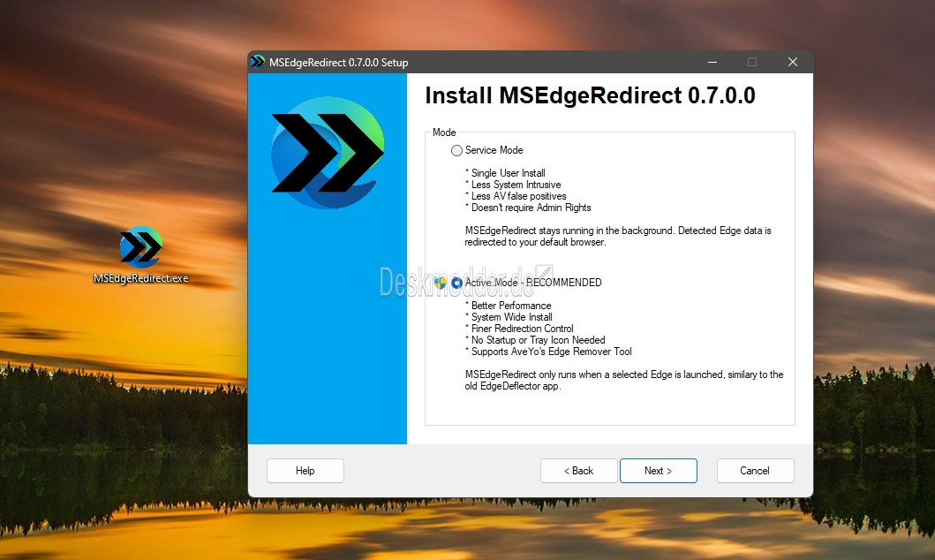Screen dimensions: 935x560
Task: Select the Active Mode radio button
Action: pos(456,283)
